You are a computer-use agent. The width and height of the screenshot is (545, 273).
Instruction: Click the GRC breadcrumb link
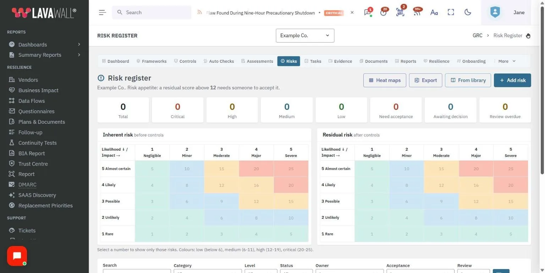(x=478, y=35)
